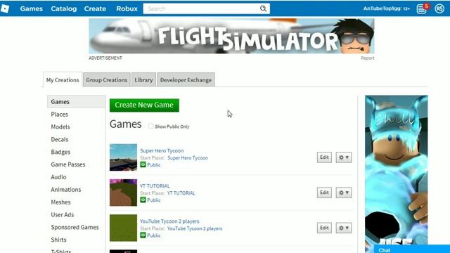Click the Public eye icon for YouTube Tycoon 2 players

point(143,235)
